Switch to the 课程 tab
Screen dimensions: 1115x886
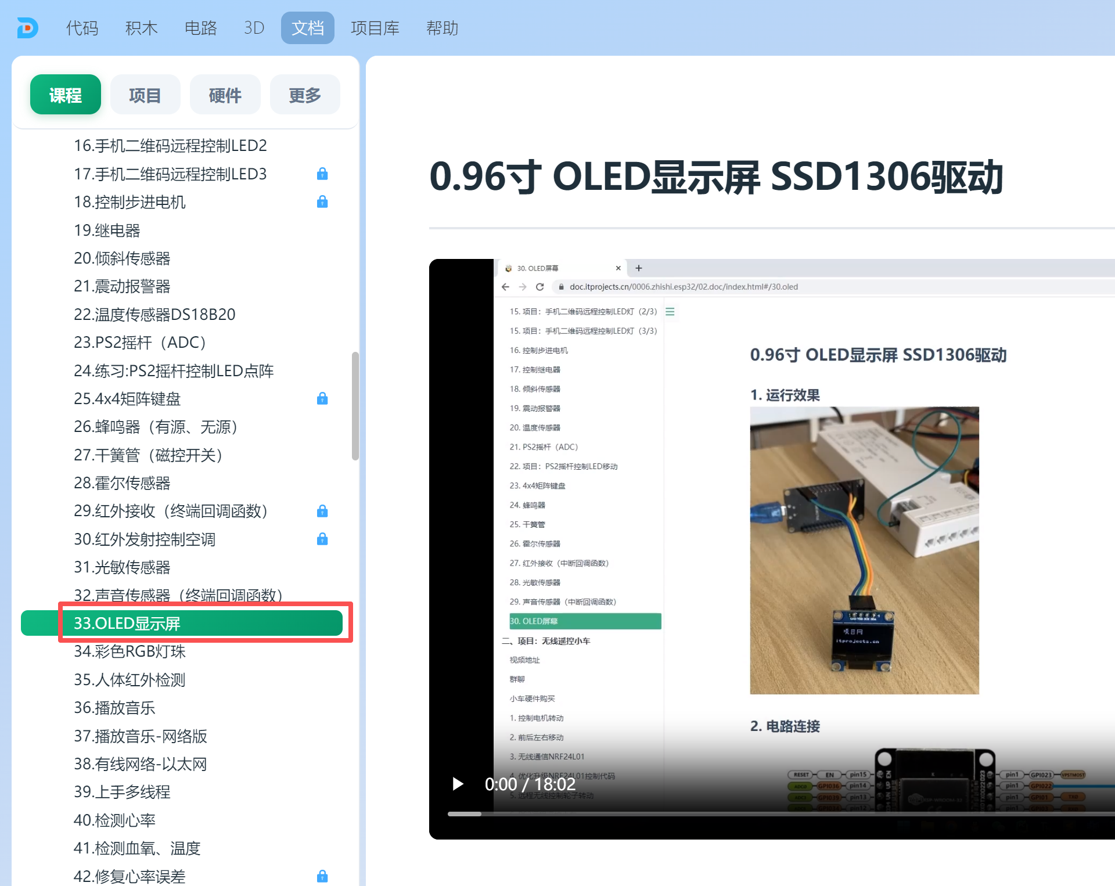(65, 95)
